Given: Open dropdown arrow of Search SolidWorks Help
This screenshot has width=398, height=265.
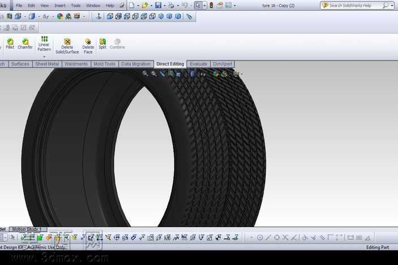Looking at the screenshot, I should pyautogui.click(x=392, y=6).
